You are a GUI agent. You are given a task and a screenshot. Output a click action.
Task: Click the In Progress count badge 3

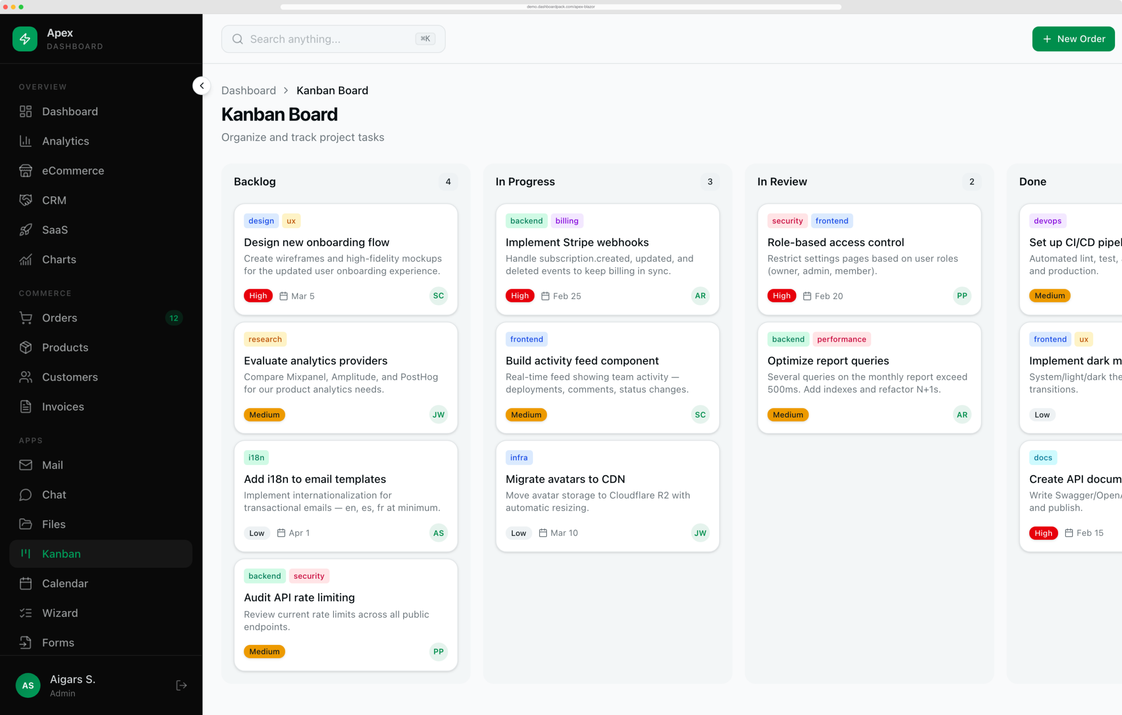pos(710,182)
